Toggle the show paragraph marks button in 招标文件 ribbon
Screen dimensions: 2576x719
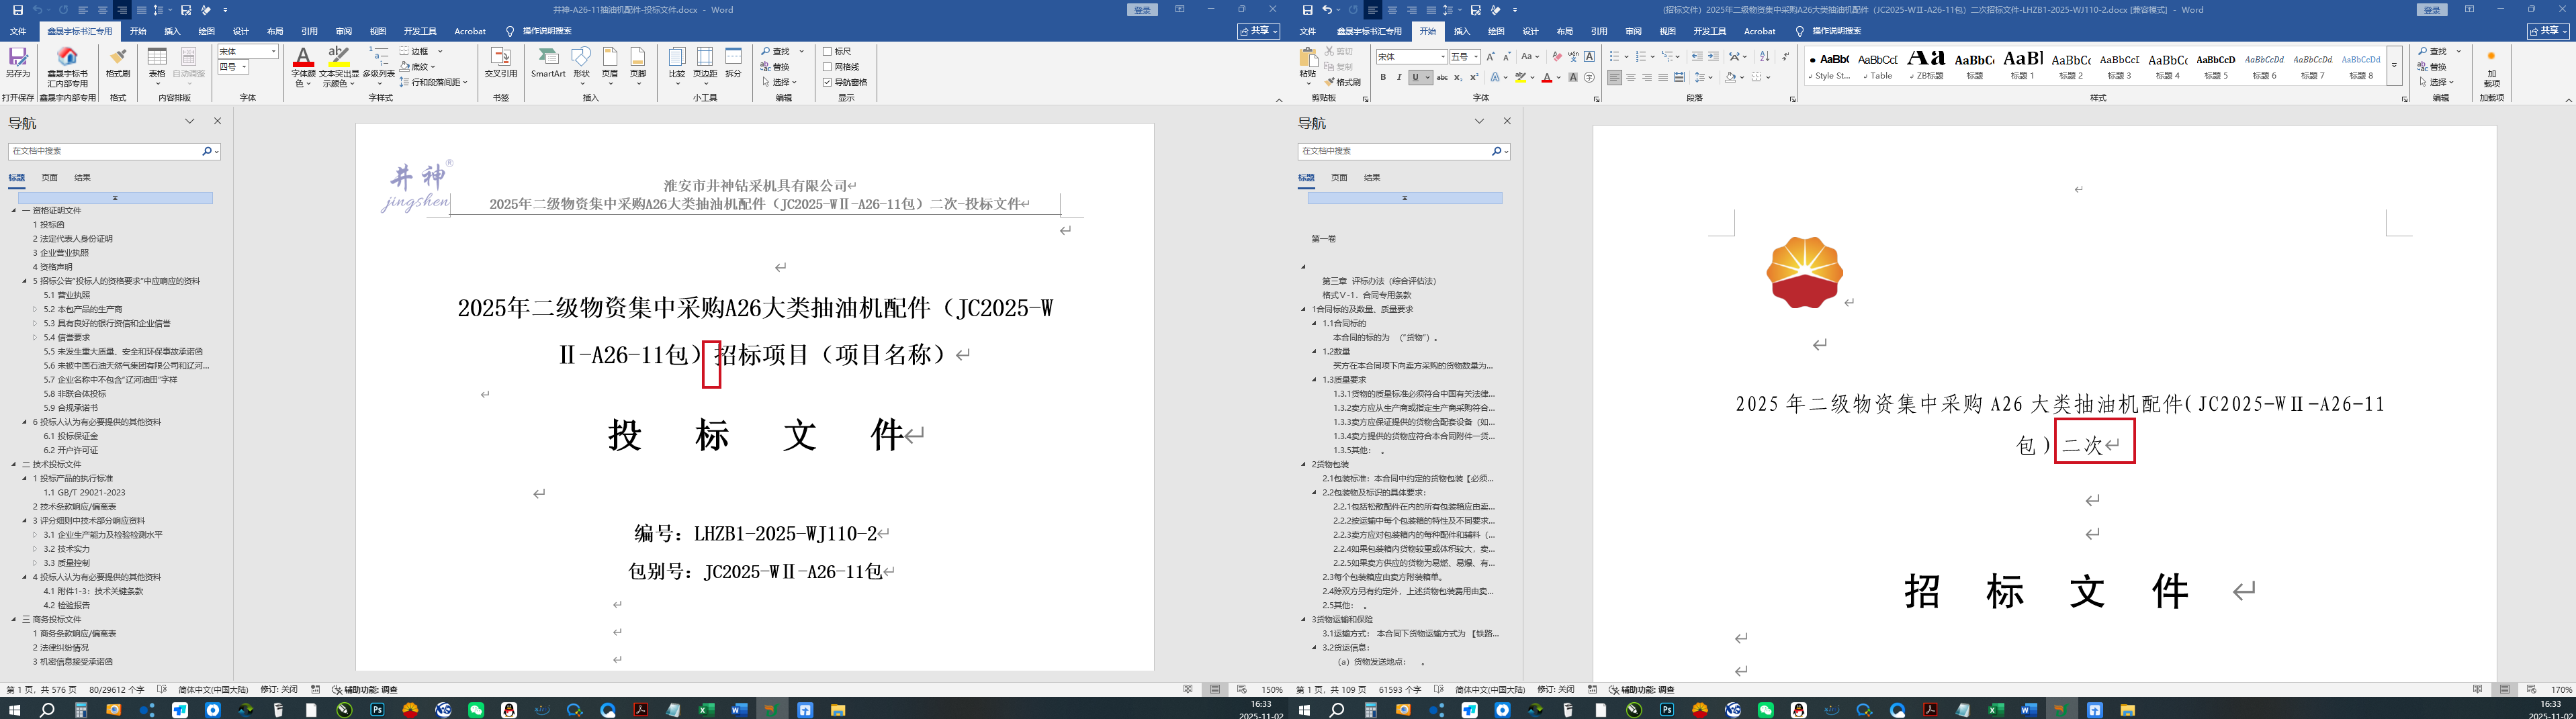coord(1786,56)
